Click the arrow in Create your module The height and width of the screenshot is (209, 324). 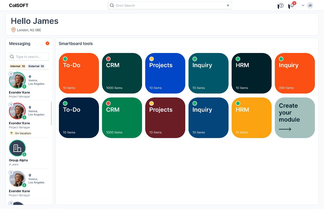285,129
